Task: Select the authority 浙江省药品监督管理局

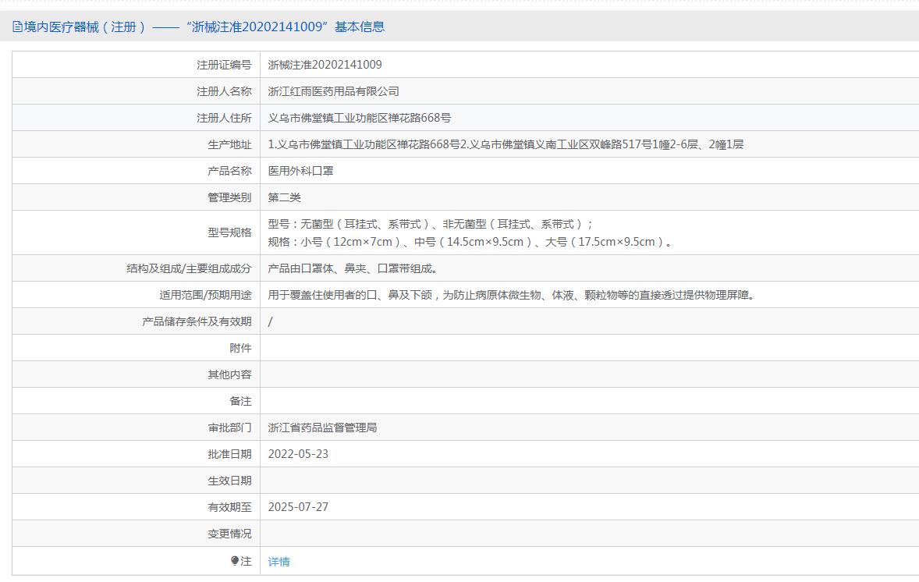Action: click(322, 428)
